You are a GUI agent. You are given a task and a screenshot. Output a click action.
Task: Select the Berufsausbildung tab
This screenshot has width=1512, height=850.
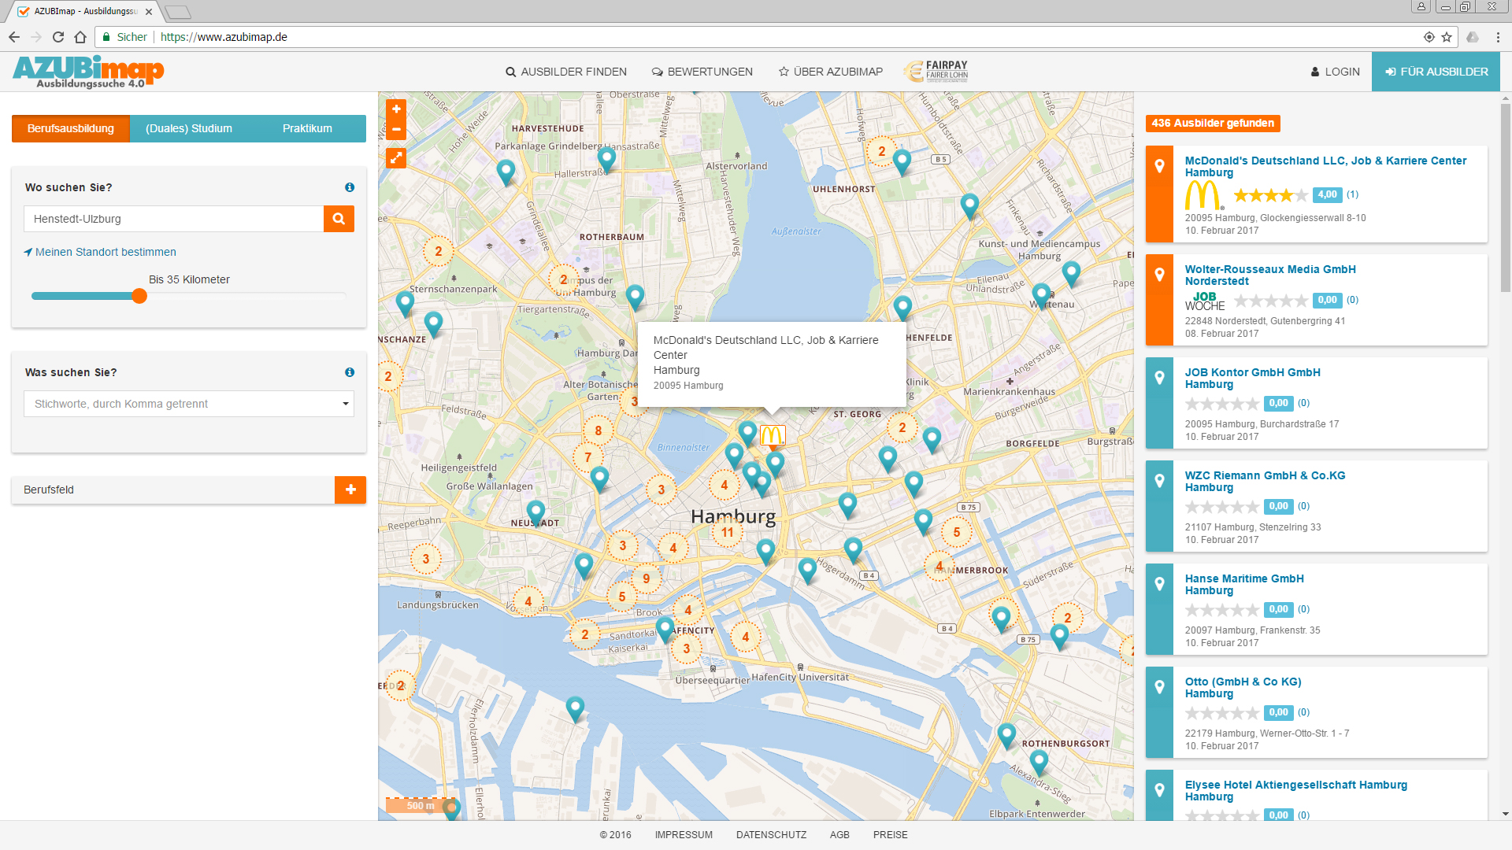[71, 128]
